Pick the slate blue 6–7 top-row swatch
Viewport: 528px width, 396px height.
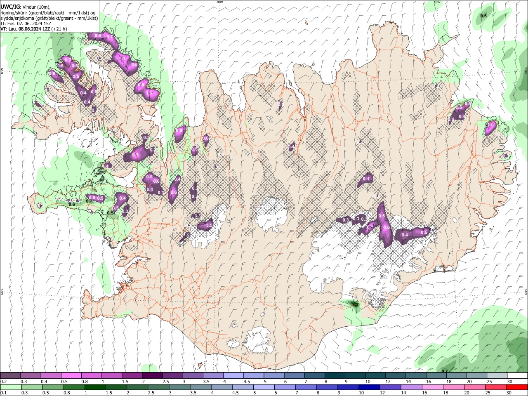click(x=294, y=376)
